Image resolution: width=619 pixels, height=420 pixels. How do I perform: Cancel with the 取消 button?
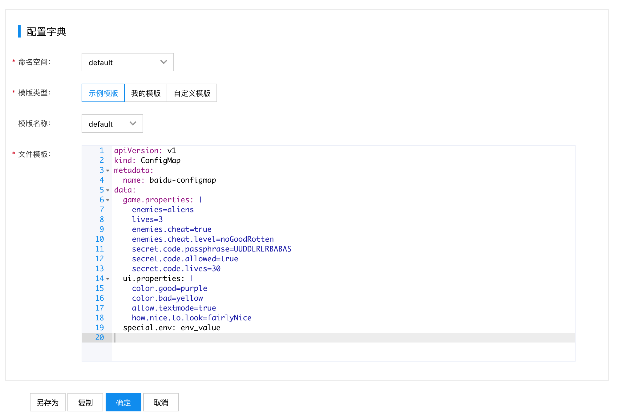pos(161,402)
